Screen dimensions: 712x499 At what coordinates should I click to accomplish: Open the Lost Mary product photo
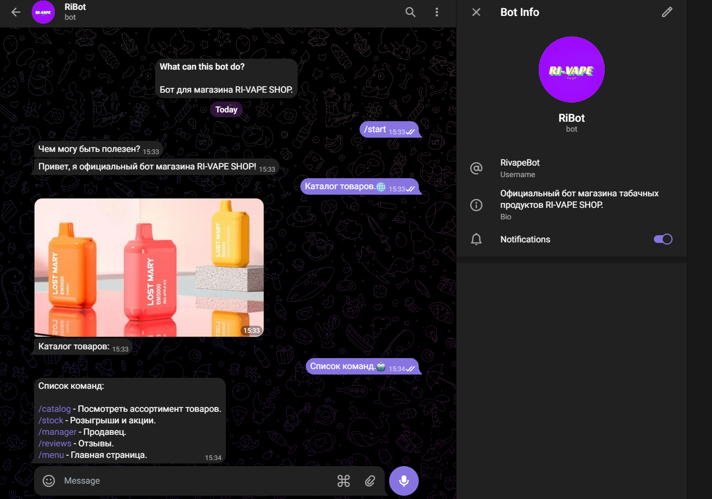pos(149,267)
